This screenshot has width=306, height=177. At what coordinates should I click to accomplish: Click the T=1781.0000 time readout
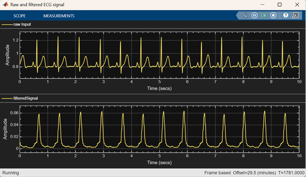pos(292,173)
